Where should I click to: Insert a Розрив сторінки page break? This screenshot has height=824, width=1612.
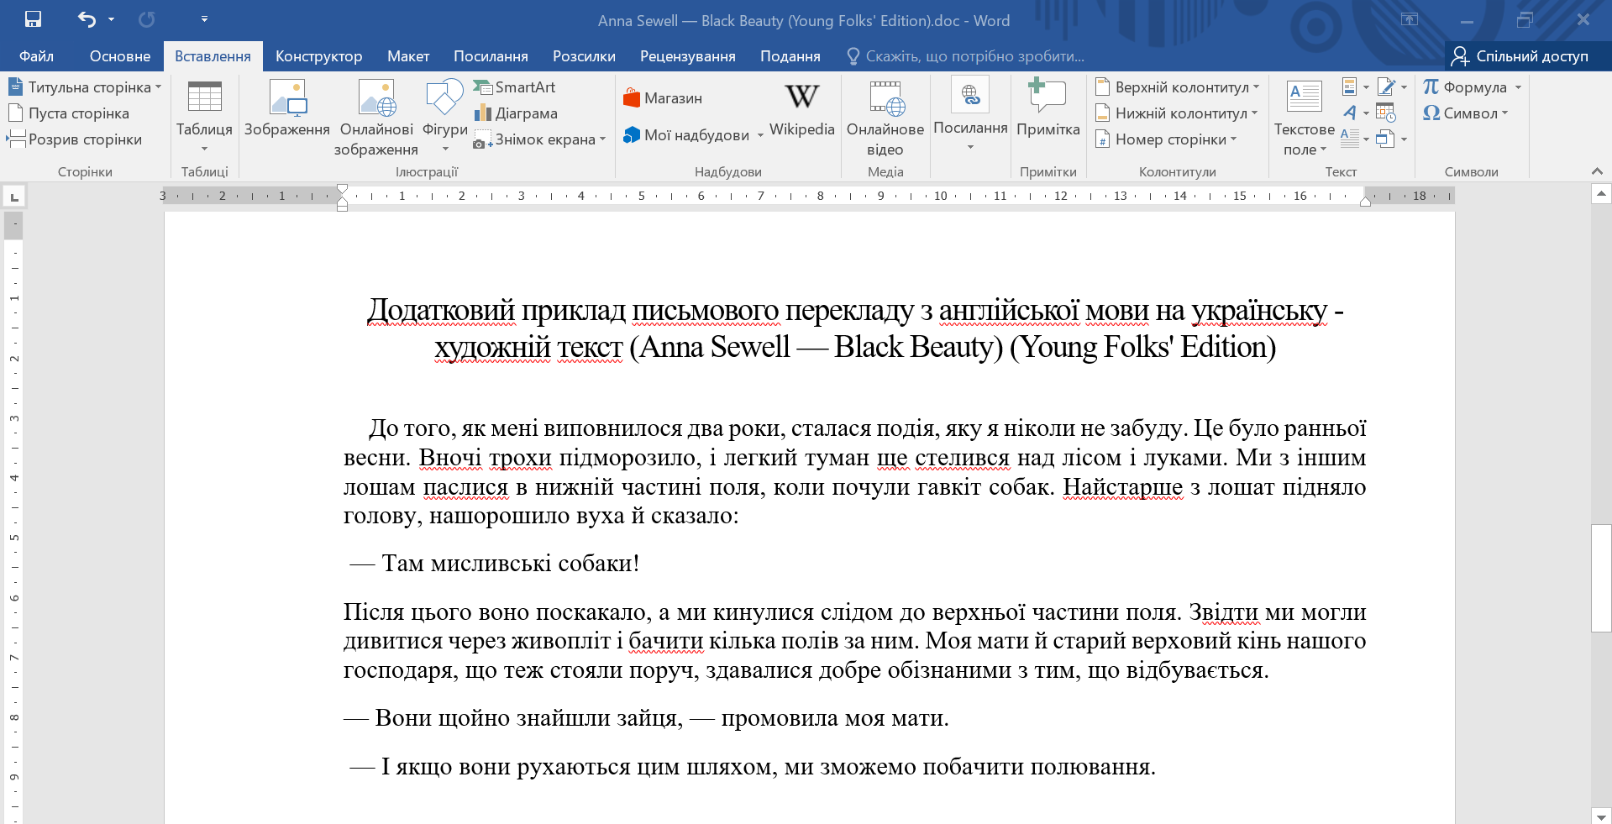(75, 139)
